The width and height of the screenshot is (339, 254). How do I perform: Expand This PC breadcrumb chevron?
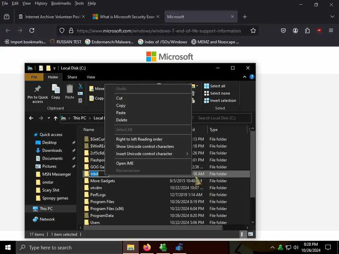coord(90,118)
